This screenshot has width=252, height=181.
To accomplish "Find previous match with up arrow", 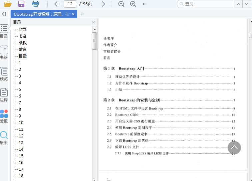I will (238, 4).
